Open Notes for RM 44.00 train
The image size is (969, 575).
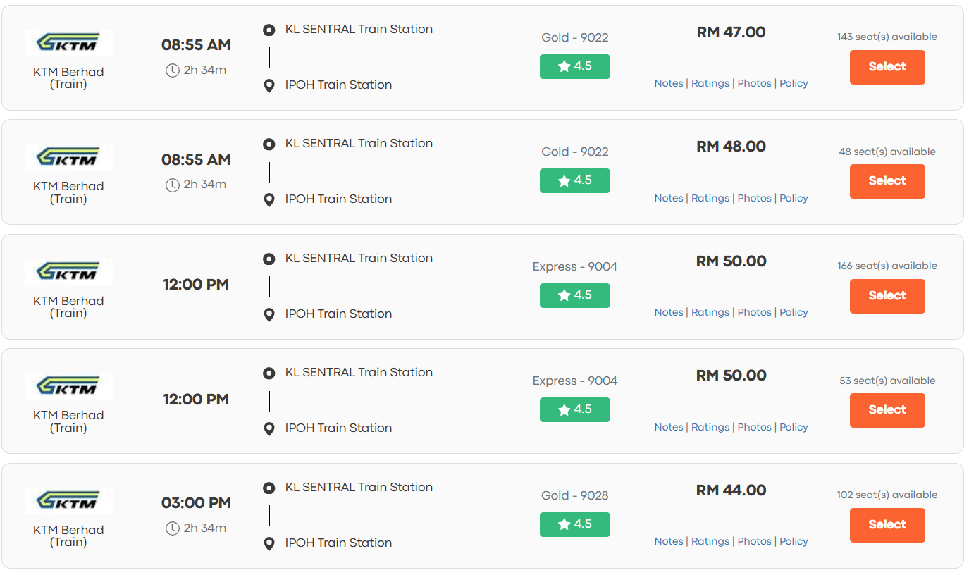coord(669,541)
